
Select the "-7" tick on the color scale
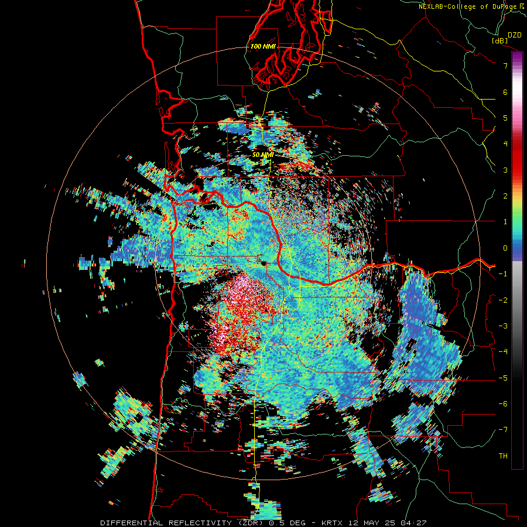pyautogui.click(x=503, y=430)
